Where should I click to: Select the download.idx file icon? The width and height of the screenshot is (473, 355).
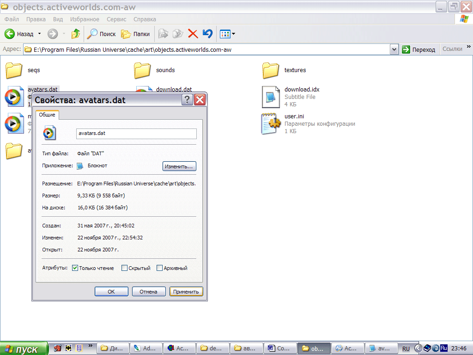point(271,97)
